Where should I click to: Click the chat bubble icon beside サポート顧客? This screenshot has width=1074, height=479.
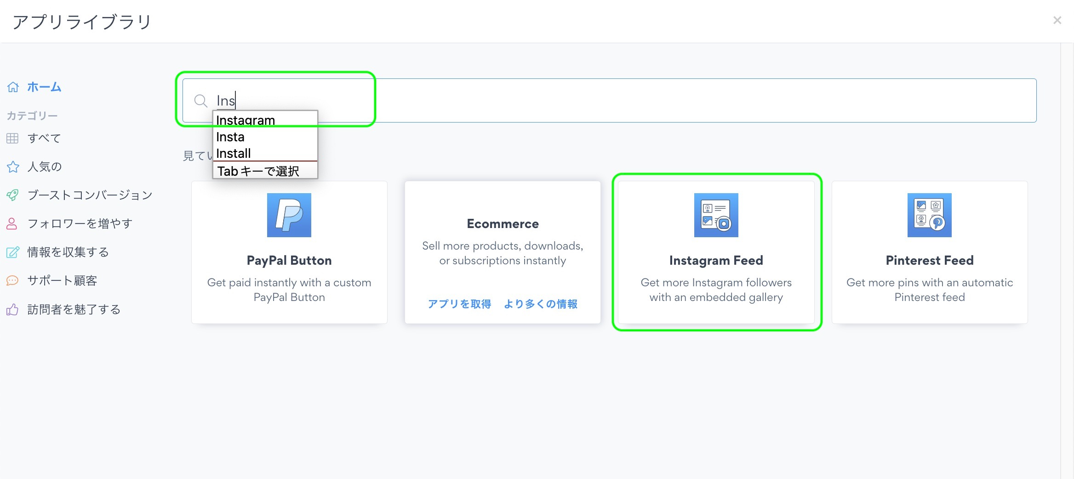pos(12,280)
